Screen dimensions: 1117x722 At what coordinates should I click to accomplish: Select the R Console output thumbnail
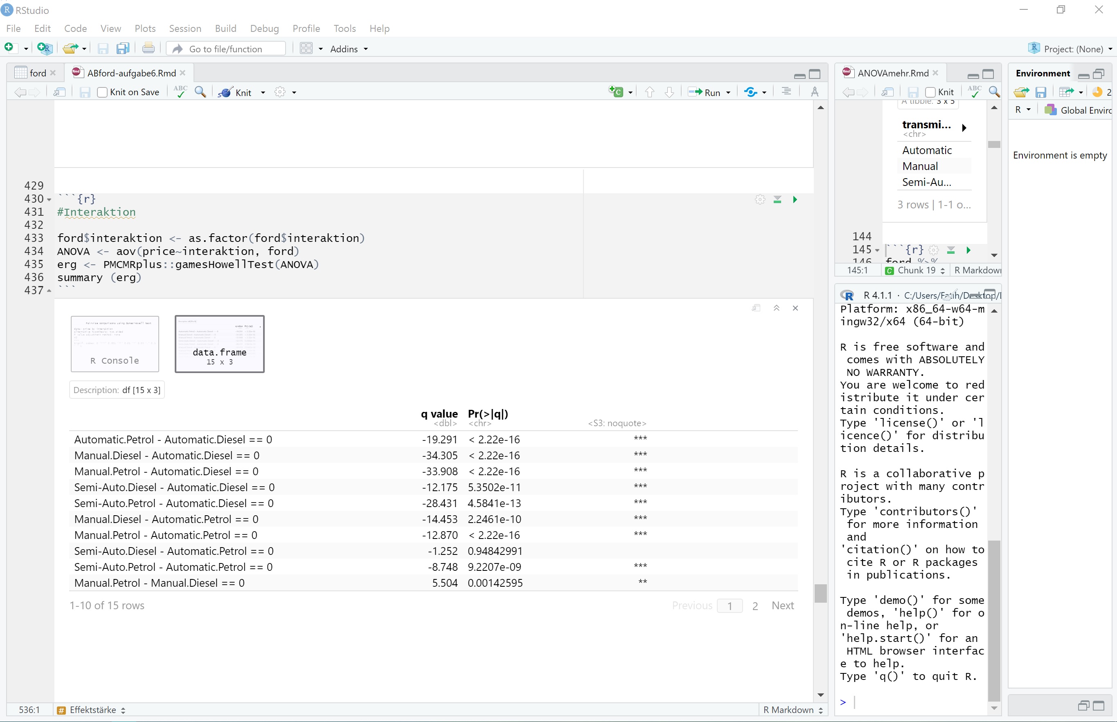tap(115, 344)
